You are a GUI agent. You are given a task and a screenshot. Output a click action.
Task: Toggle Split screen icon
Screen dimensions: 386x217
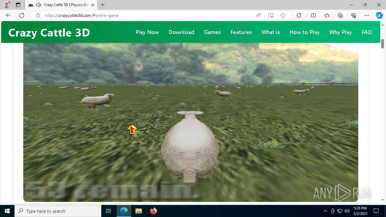coord(313,15)
